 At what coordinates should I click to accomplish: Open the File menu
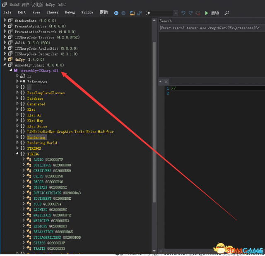point(7,12)
